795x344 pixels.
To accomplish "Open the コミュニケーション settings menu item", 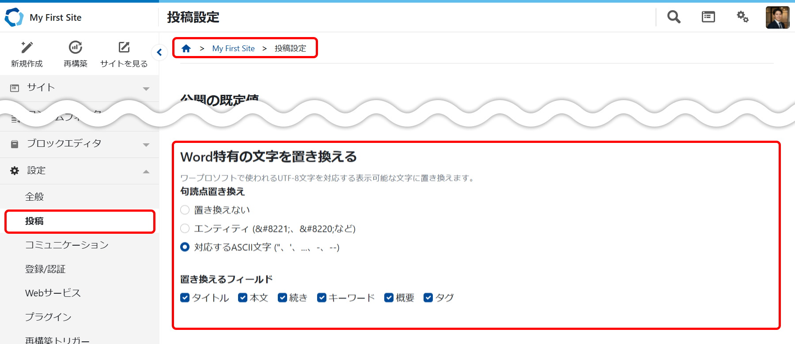I will (67, 245).
